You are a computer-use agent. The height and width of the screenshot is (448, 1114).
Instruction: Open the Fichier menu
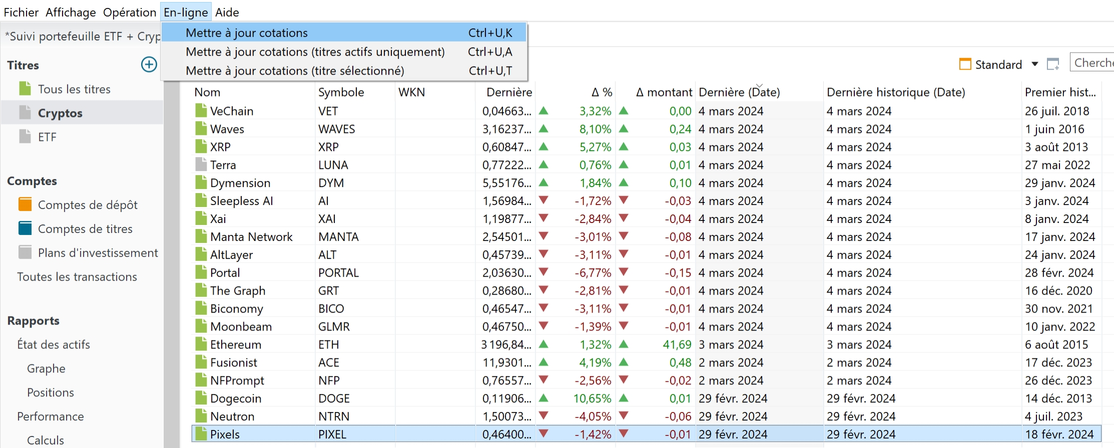pyautogui.click(x=21, y=12)
